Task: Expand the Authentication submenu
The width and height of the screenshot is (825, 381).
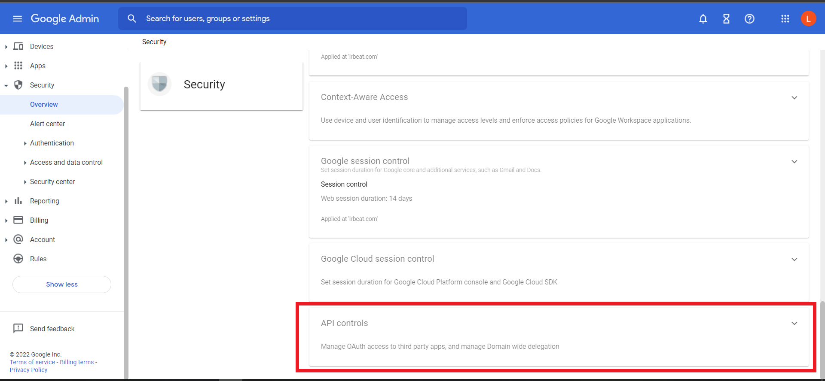Action: [x=25, y=143]
